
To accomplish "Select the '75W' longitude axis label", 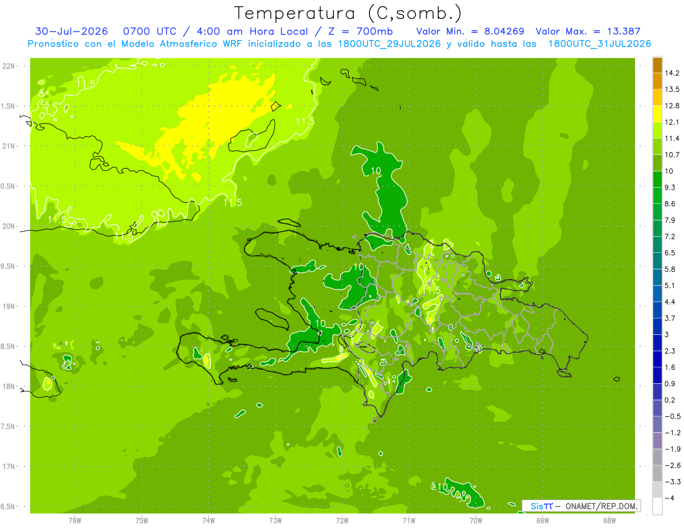I will point(142,520).
